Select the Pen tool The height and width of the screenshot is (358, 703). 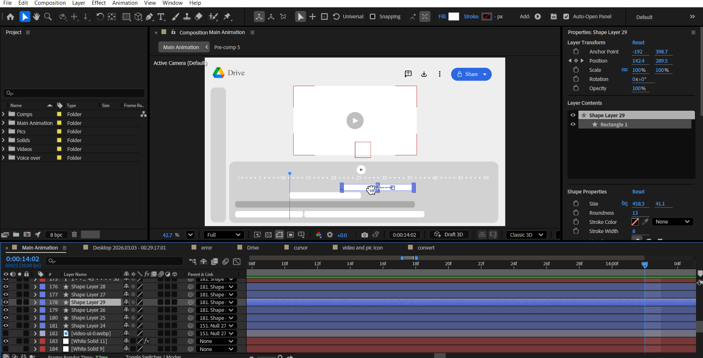(149, 16)
